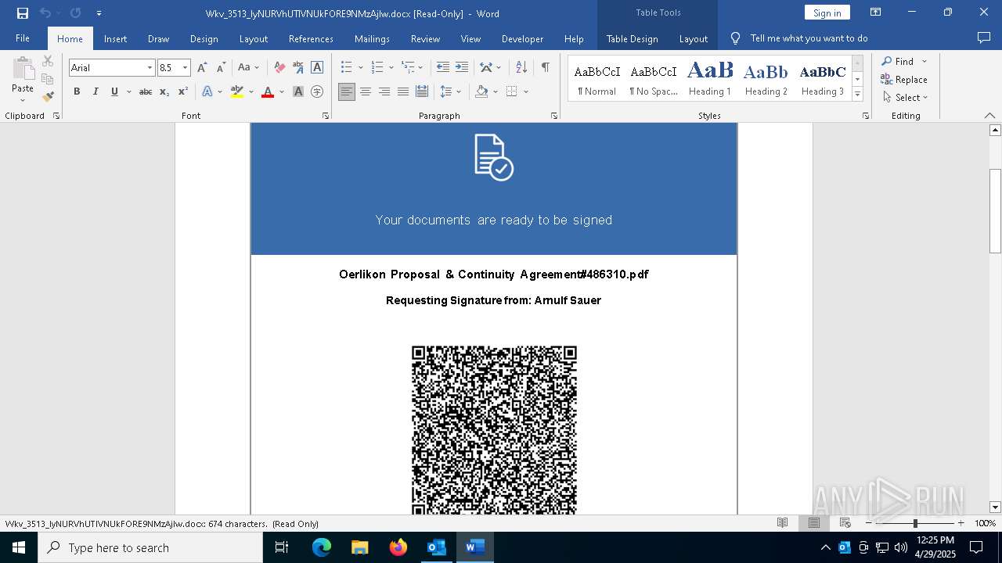Toggle Bold formatting
Screen dimensions: 1002x563
tap(77, 91)
